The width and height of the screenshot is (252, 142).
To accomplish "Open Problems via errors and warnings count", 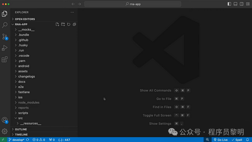I will [x=39, y=140].
